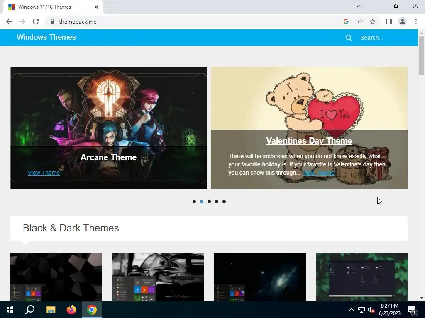Click View Theme under Arcane Theme

pyautogui.click(x=44, y=173)
